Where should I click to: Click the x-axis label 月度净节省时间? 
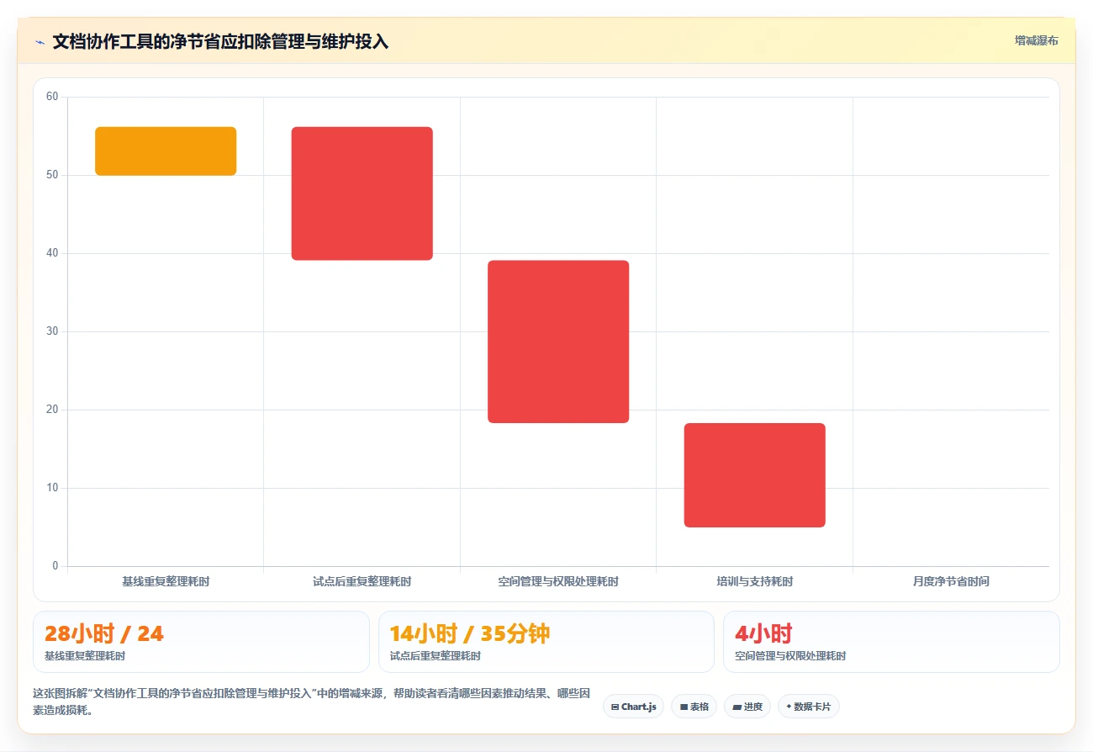(x=951, y=581)
